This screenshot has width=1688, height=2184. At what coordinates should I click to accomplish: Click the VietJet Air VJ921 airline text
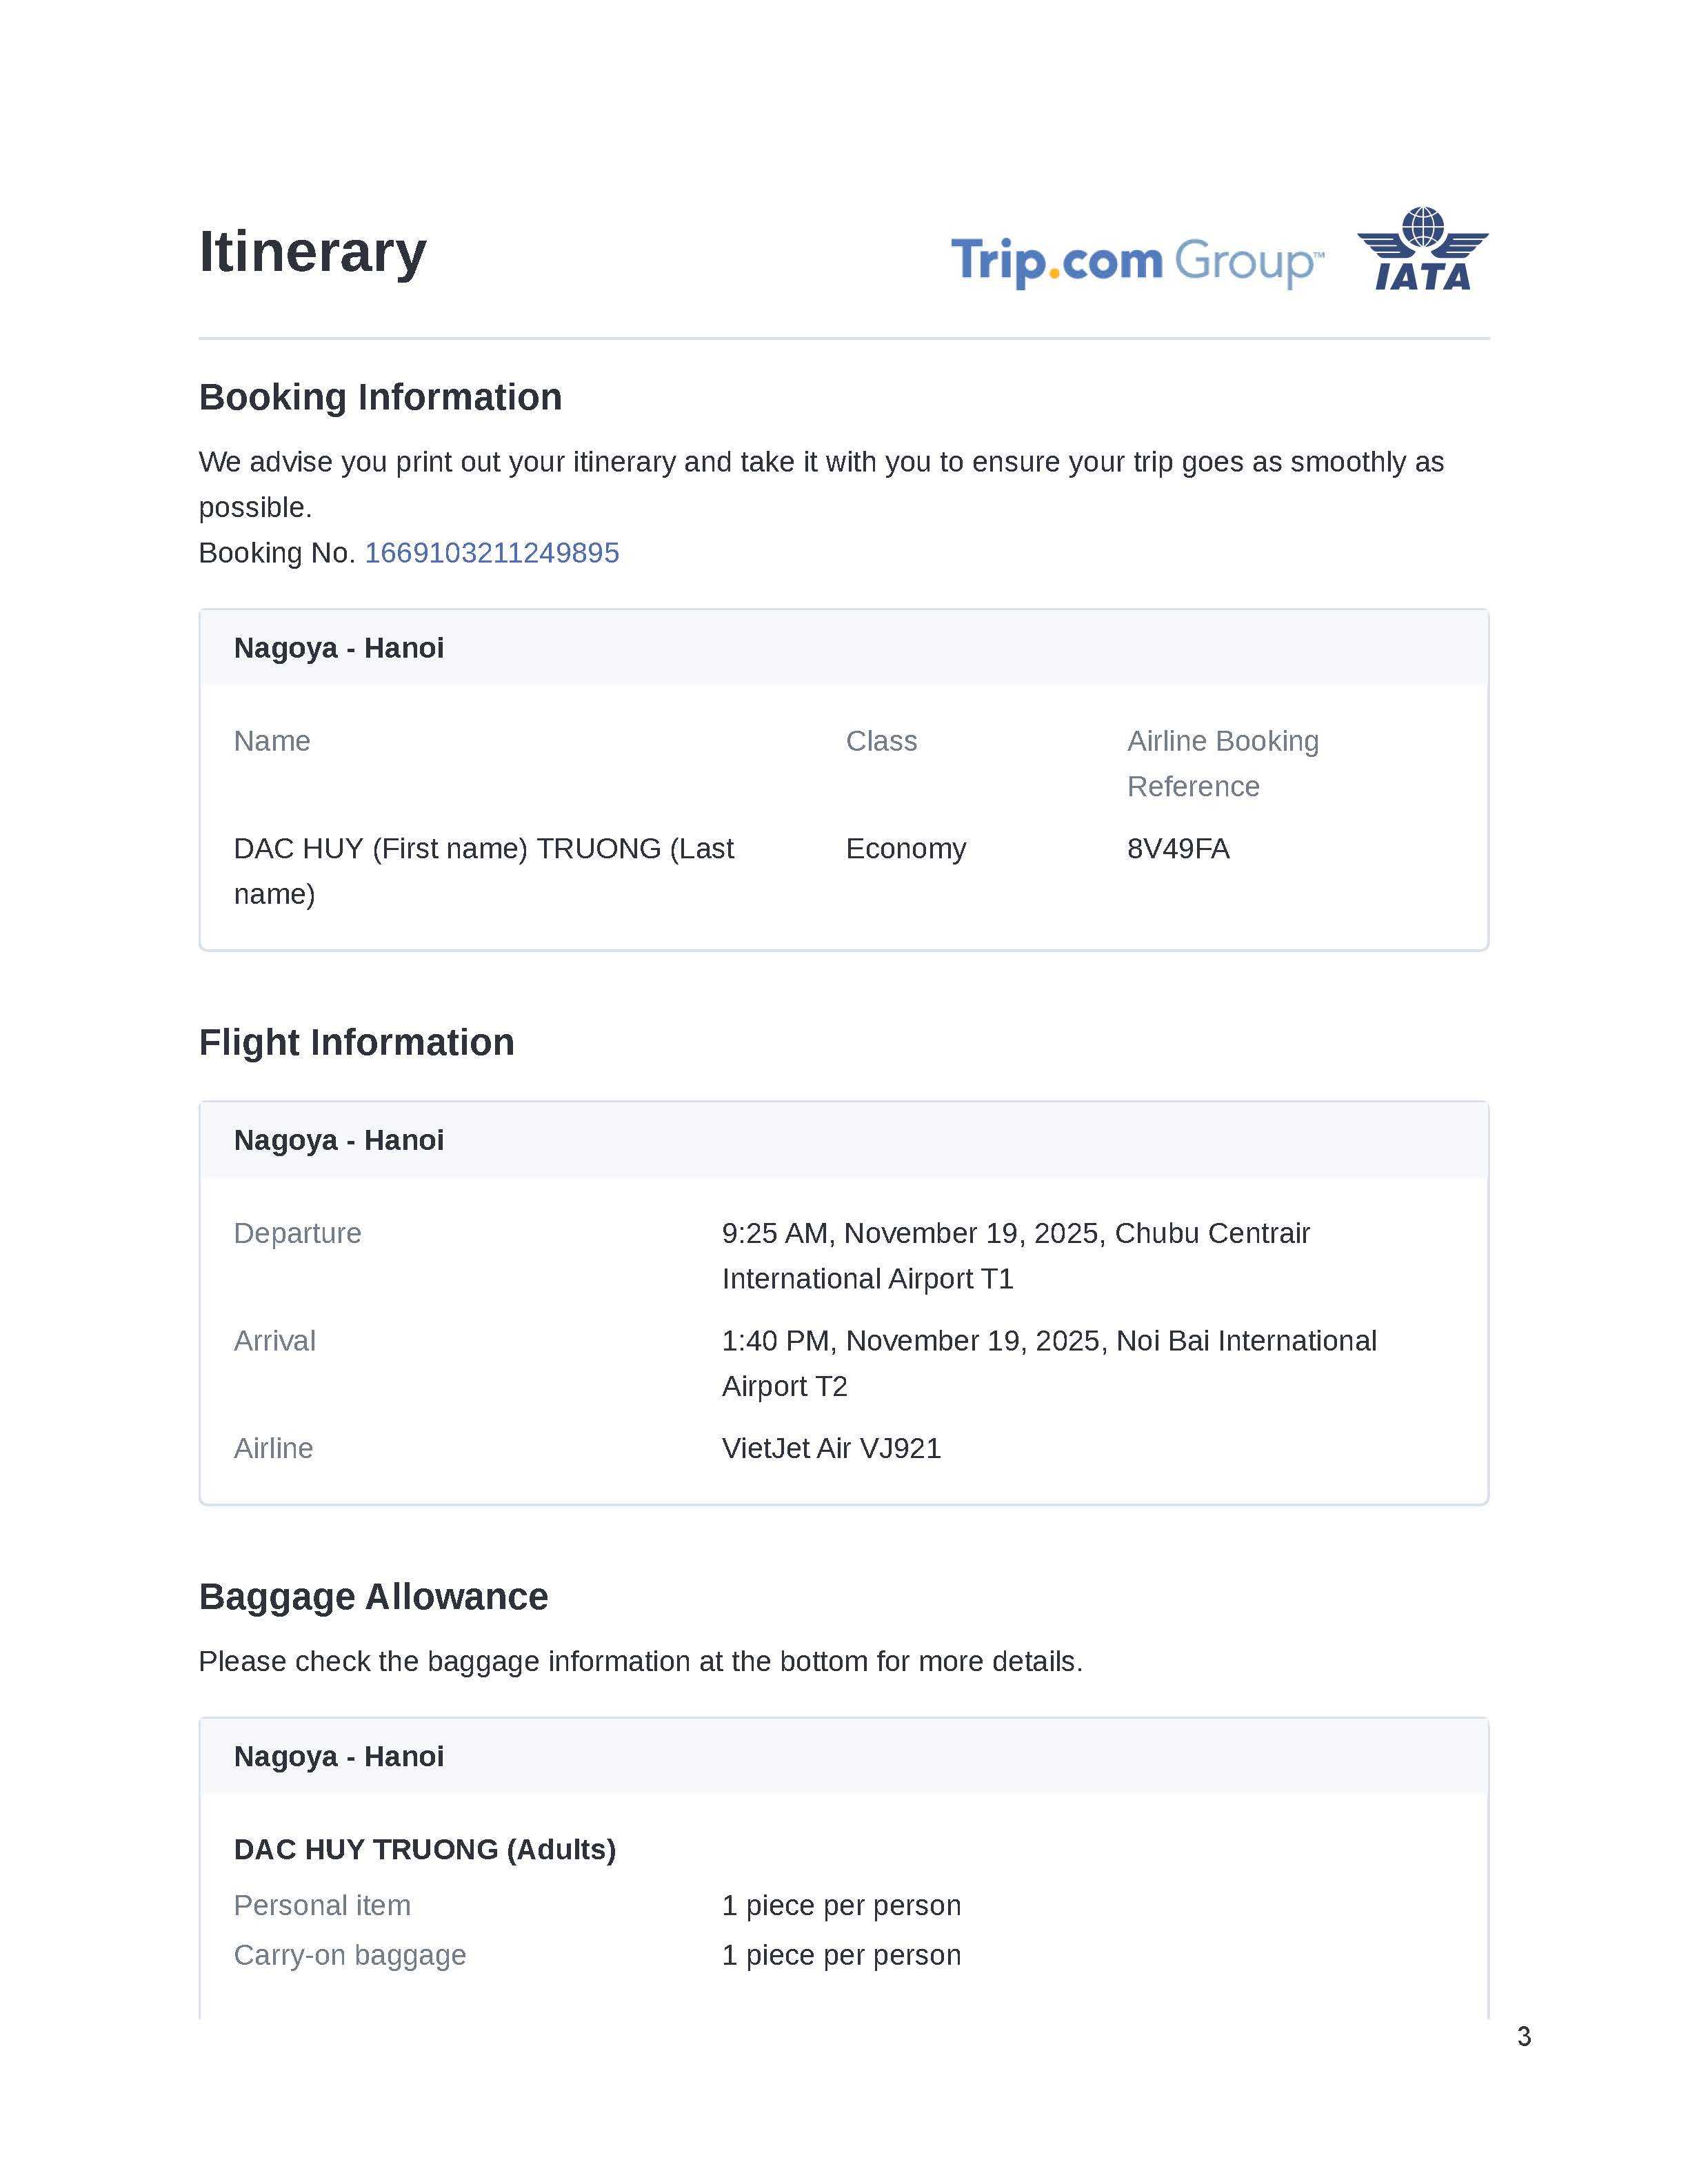[831, 1448]
